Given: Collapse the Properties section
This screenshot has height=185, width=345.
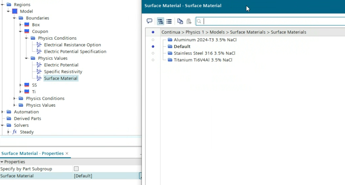Looking at the screenshot, I should 2,162.
